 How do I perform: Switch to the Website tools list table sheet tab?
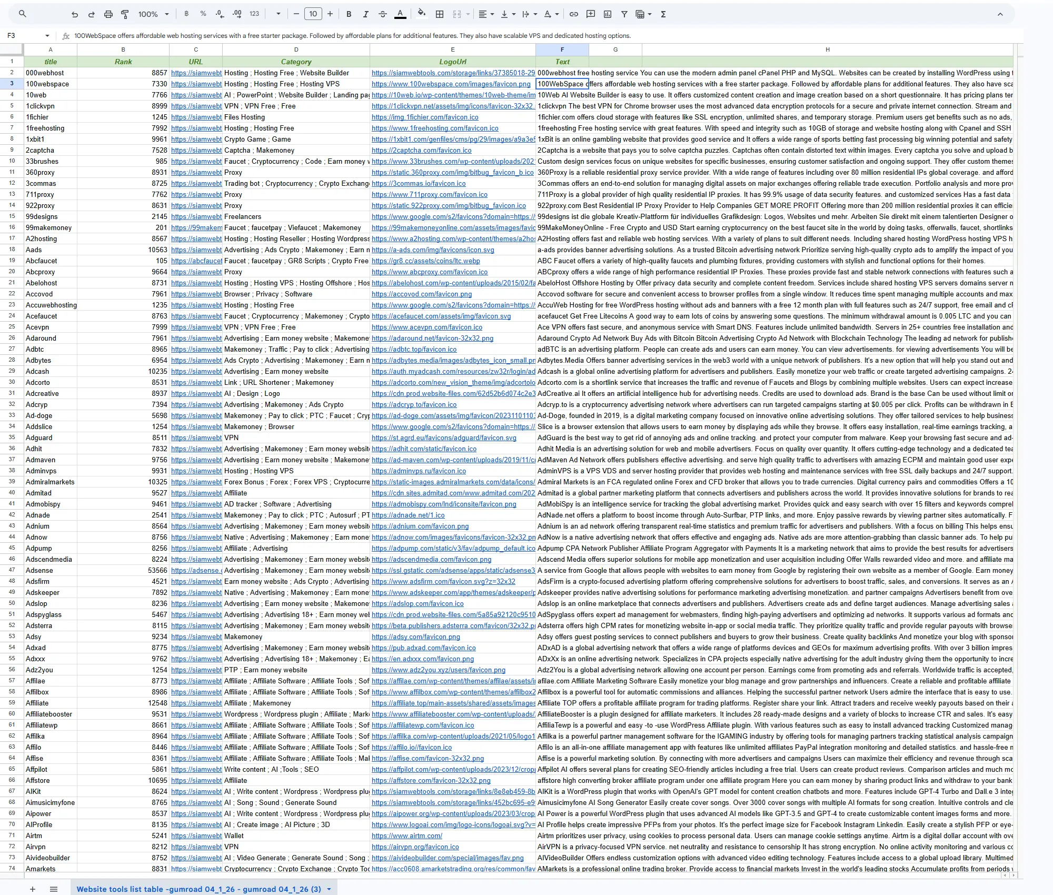(198, 889)
